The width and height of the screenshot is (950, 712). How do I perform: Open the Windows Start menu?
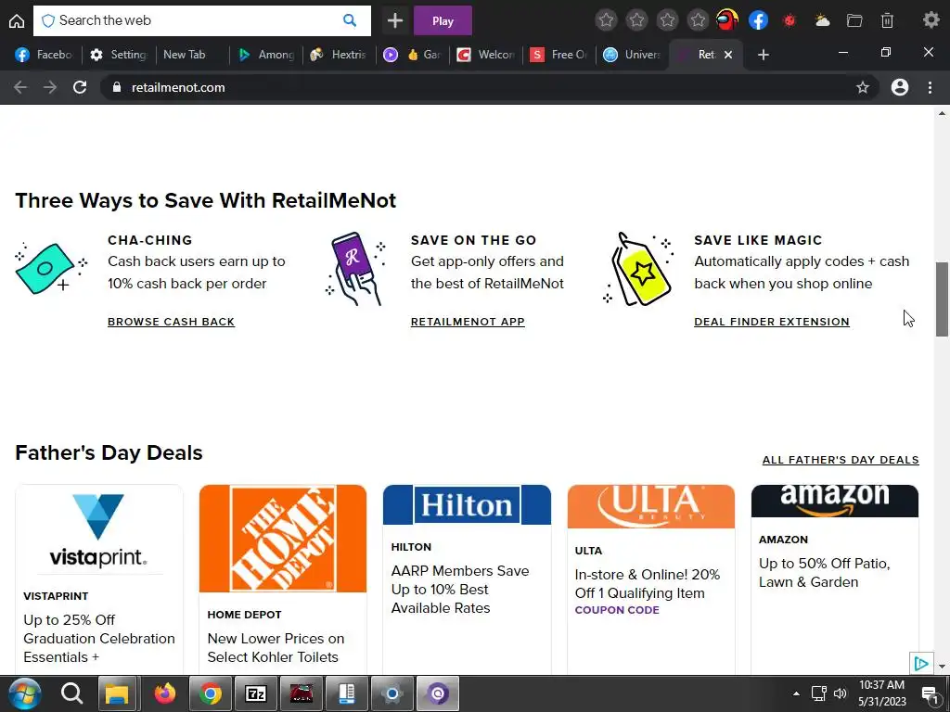click(x=24, y=693)
